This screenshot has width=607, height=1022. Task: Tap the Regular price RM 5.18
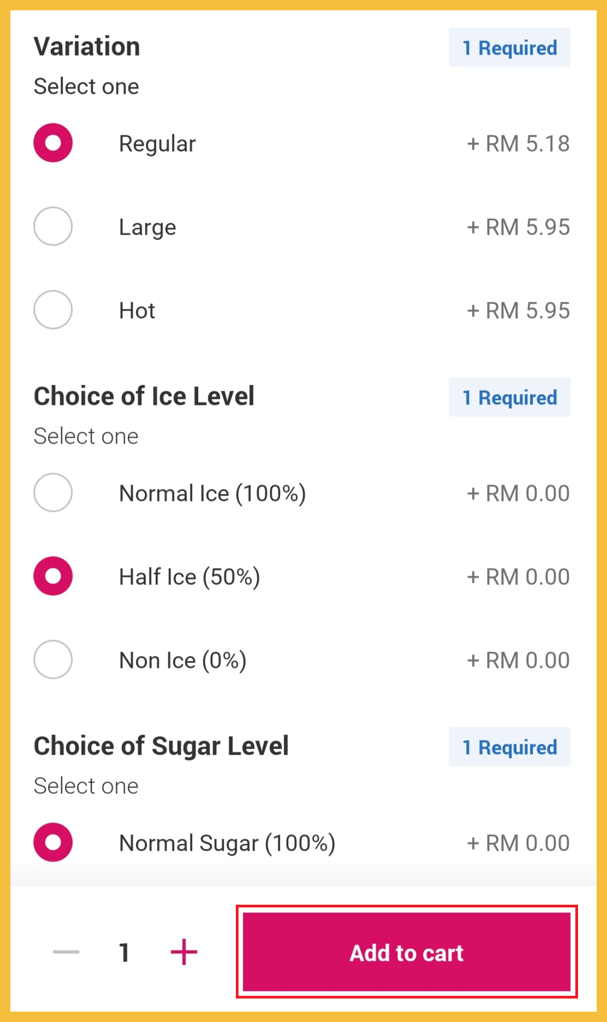click(518, 144)
